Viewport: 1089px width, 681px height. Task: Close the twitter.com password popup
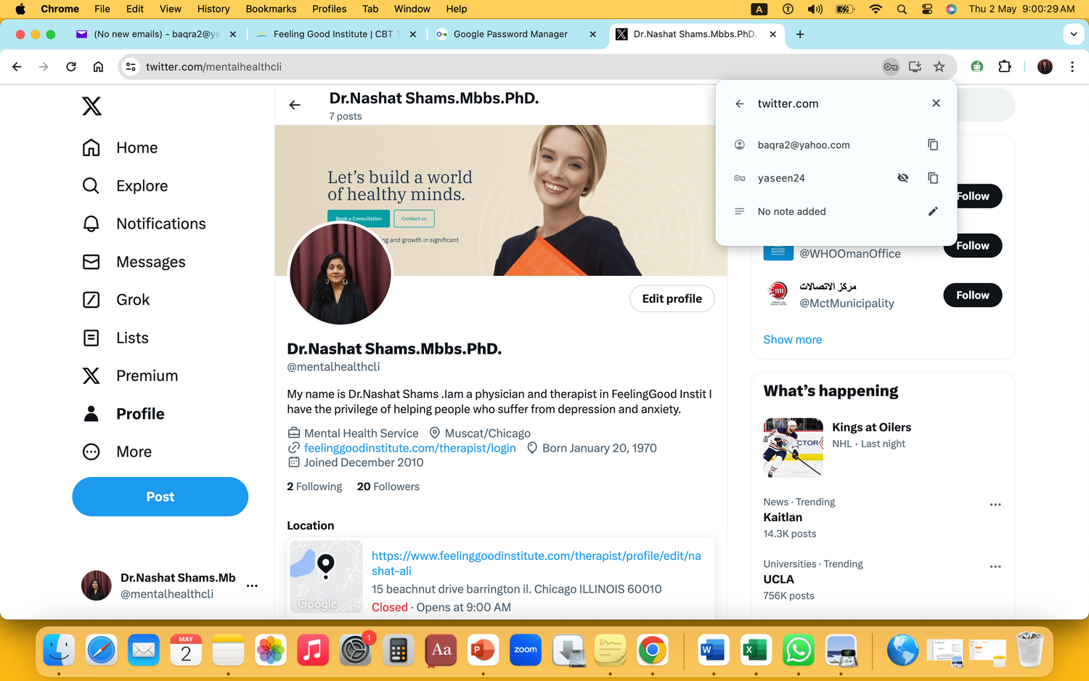936,103
